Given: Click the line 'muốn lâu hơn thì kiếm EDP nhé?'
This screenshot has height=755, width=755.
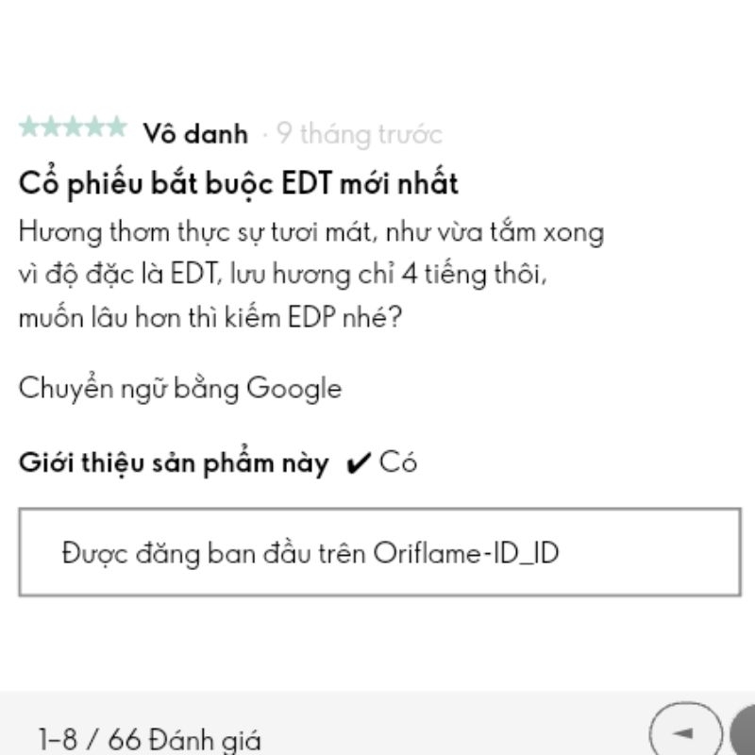Looking at the screenshot, I should 210,318.
